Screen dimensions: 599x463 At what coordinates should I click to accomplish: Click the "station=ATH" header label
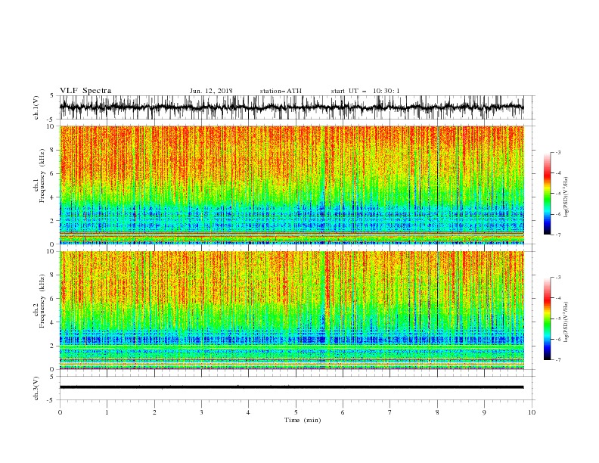pyautogui.click(x=281, y=91)
